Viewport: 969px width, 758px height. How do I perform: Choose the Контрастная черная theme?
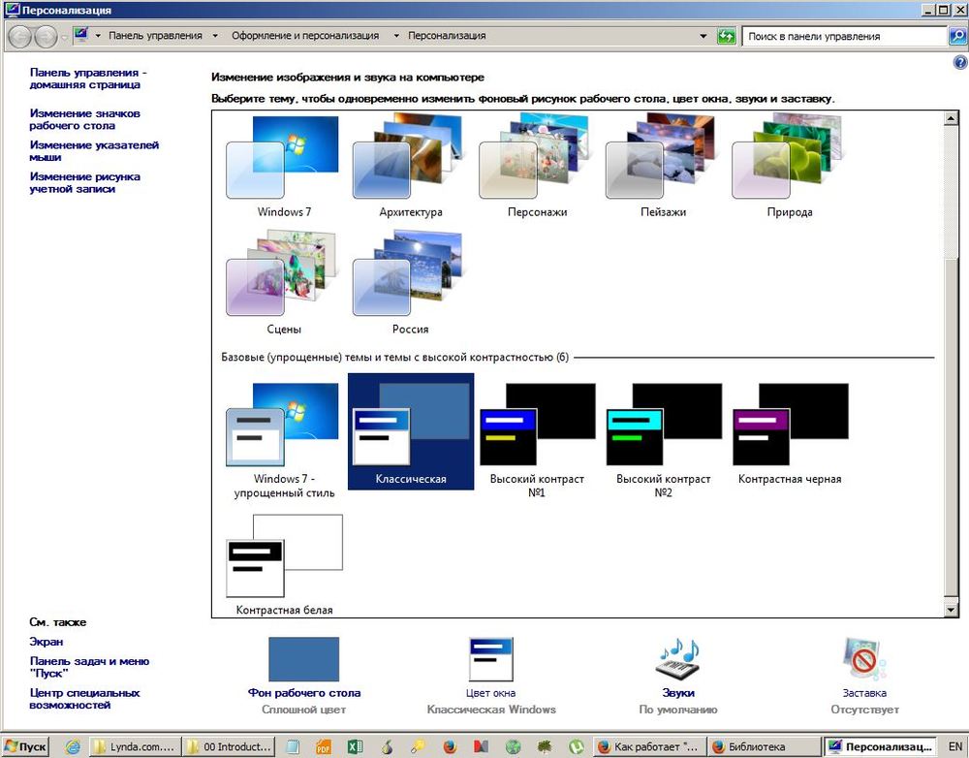click(x=790, y=432)
